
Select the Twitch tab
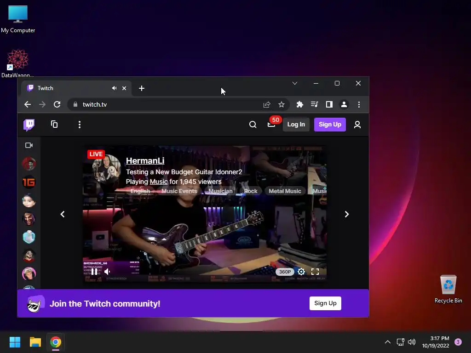[x=76, y=88]
